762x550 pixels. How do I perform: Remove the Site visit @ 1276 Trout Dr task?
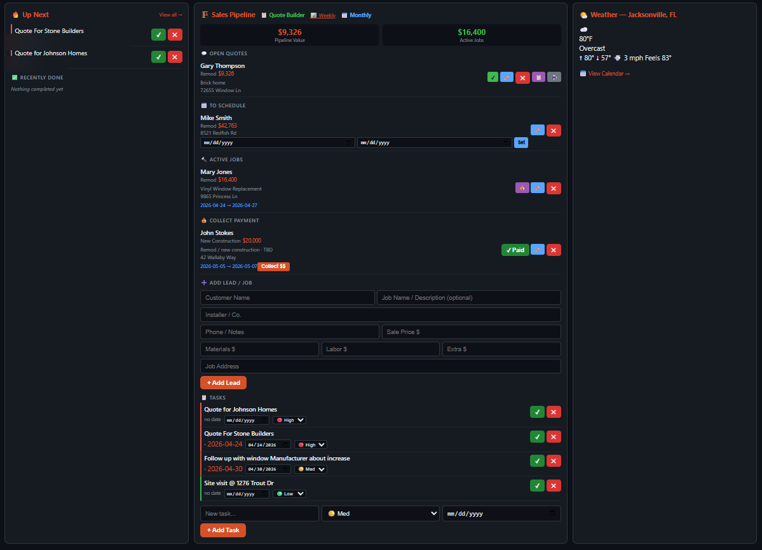click(554, 485)
